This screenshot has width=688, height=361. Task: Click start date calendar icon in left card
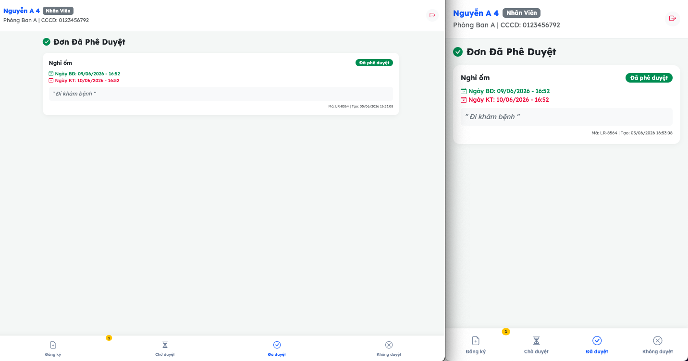[x=51, y=74]
